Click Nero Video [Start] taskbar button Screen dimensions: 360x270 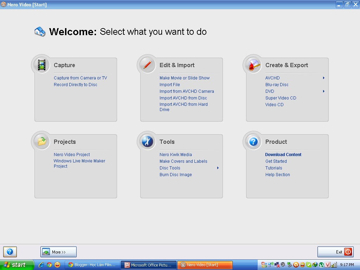(x=205, y=265)
